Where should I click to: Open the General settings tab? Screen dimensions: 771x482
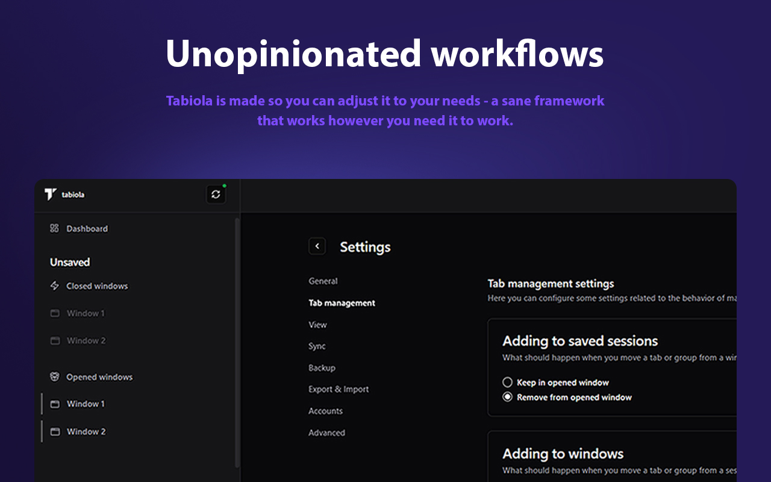[323, 281]
